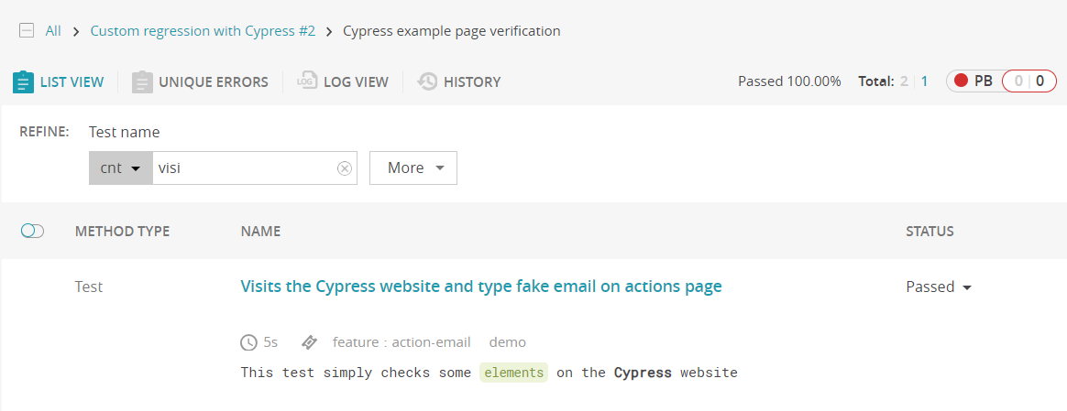Image resolution: width=1067 pixels, height=411 pixels.
Task: Click the Log View file icon
Action: 307,81
